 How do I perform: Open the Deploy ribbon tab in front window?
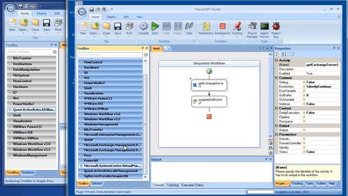pos(111,17)
